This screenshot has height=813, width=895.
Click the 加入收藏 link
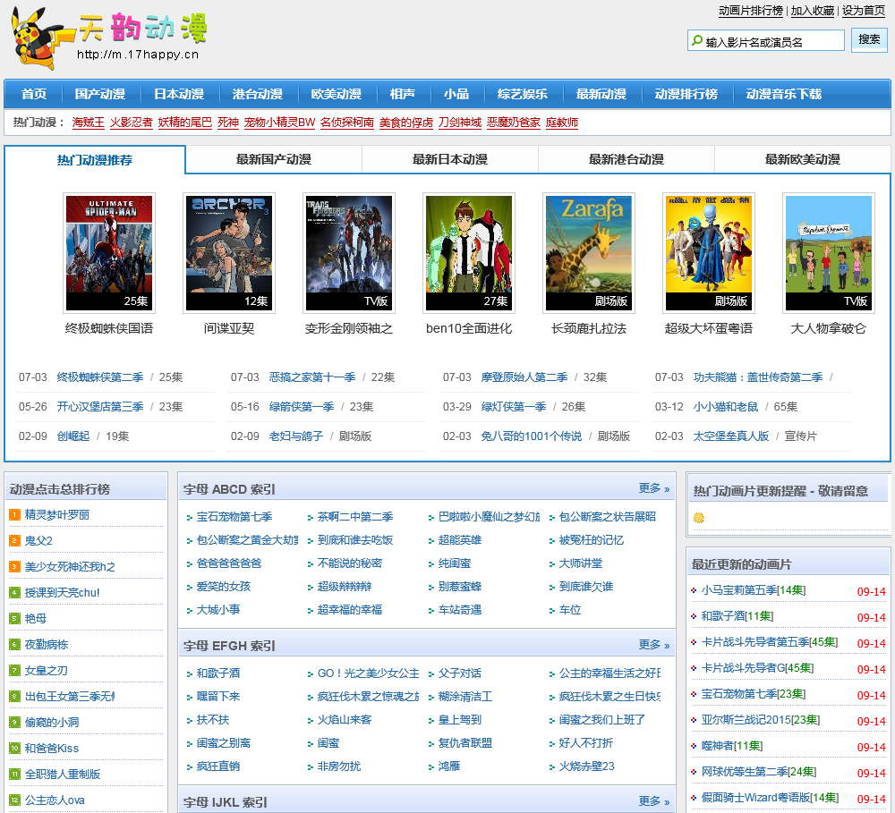point(813,10)
